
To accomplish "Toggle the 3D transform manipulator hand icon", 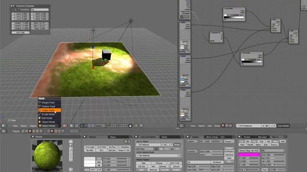I will coord(82,126).
